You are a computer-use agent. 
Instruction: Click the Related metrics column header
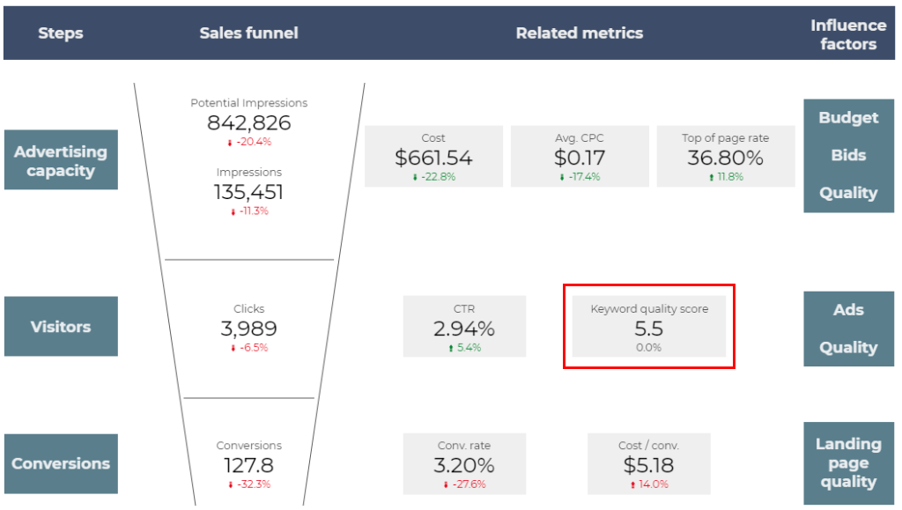coord(580,33)
